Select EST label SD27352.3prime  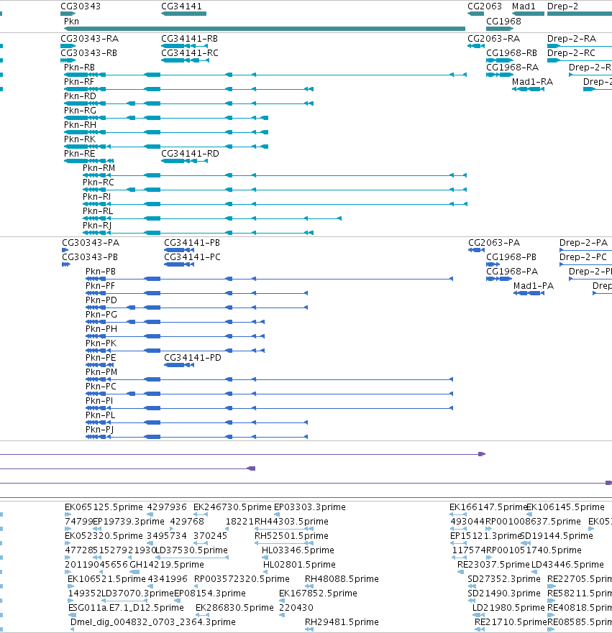click(503, 579)
